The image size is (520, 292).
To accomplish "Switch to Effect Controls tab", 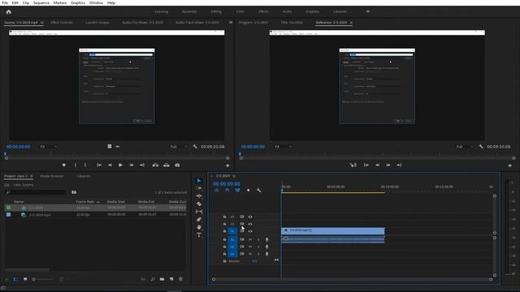I will pos(62,23).
